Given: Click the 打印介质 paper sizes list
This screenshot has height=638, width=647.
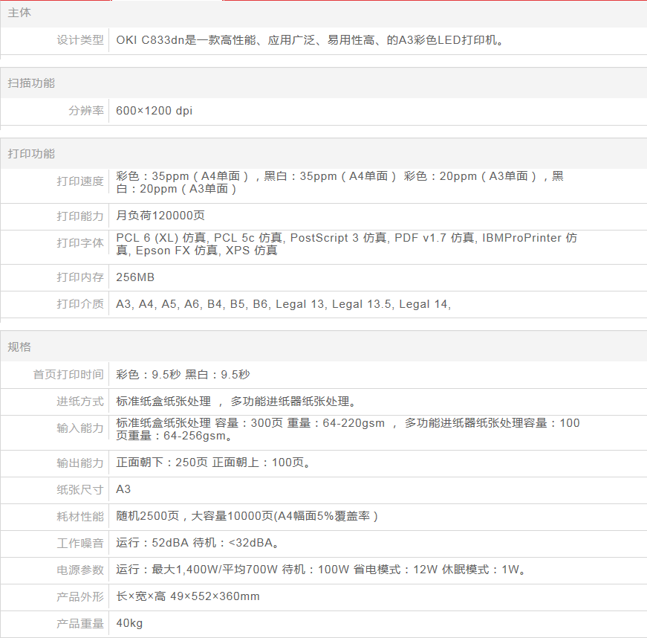Looking at the screenshot, I should 284,304.
